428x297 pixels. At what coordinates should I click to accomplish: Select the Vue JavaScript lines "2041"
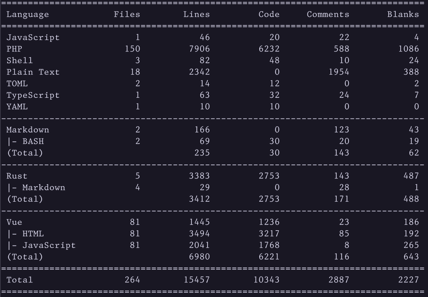click(x=199, y=245)
